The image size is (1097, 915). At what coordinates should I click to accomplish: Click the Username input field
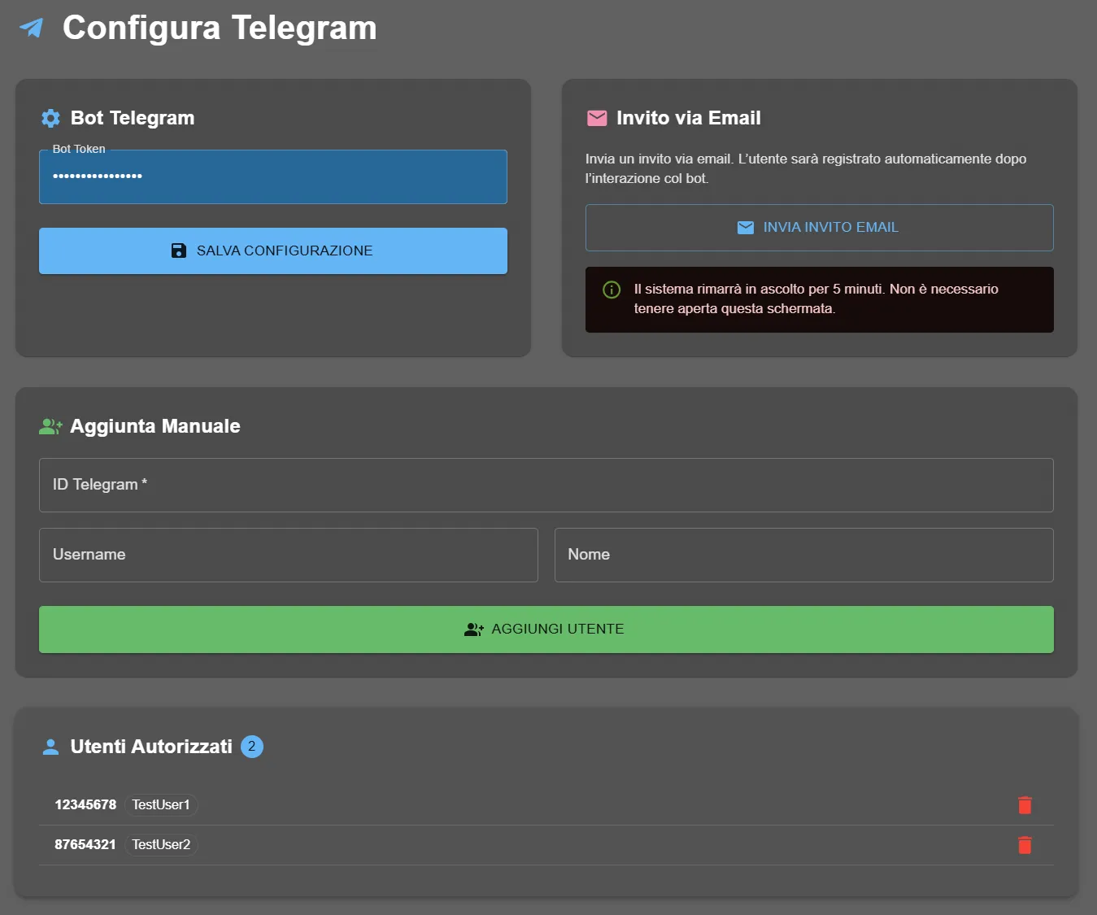tap(288, 555)
